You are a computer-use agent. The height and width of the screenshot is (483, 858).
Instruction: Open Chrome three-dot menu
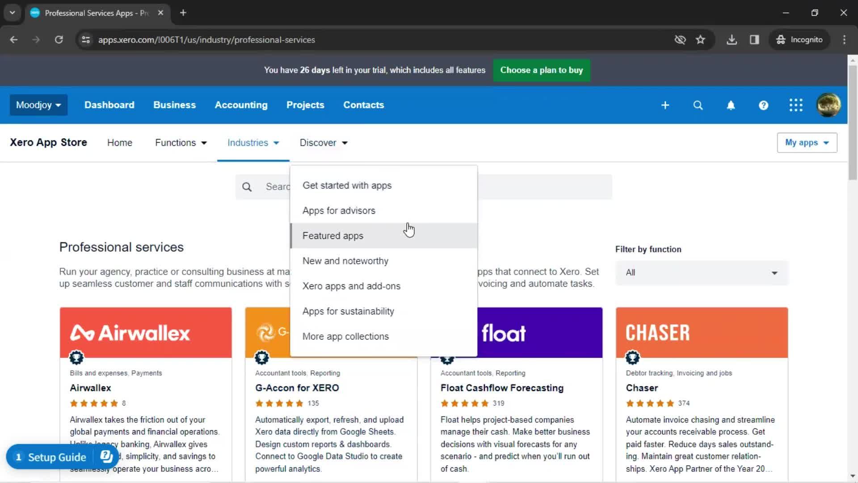click(844, 40)
